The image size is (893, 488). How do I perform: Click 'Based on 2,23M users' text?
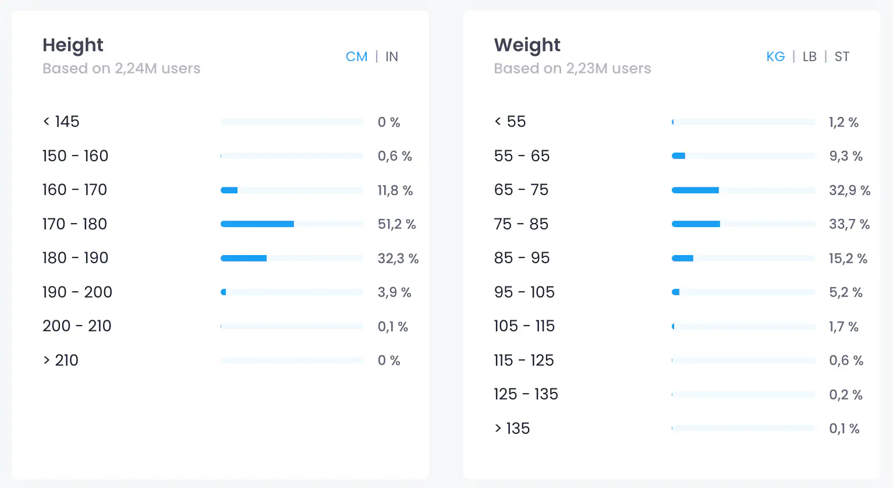(572, 69)
